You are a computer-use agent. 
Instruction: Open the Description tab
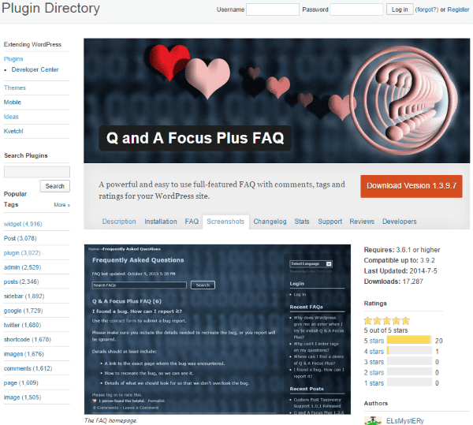pos(119,222)
